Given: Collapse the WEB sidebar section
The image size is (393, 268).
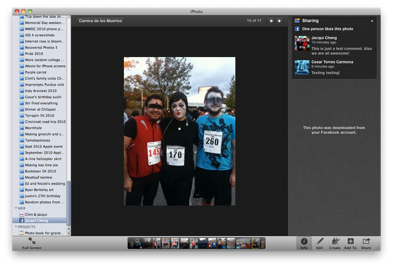Looking at the screenshot, I should click(x=16, y=208).
